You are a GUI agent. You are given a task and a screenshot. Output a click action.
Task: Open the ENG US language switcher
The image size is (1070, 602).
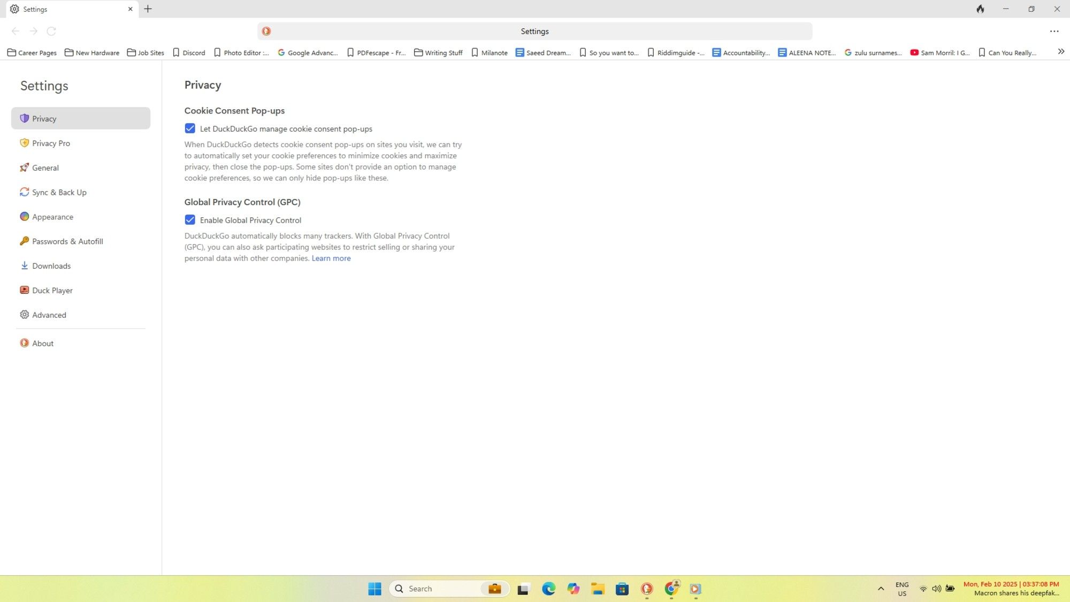pyautogui.click(x=902, y=589)
